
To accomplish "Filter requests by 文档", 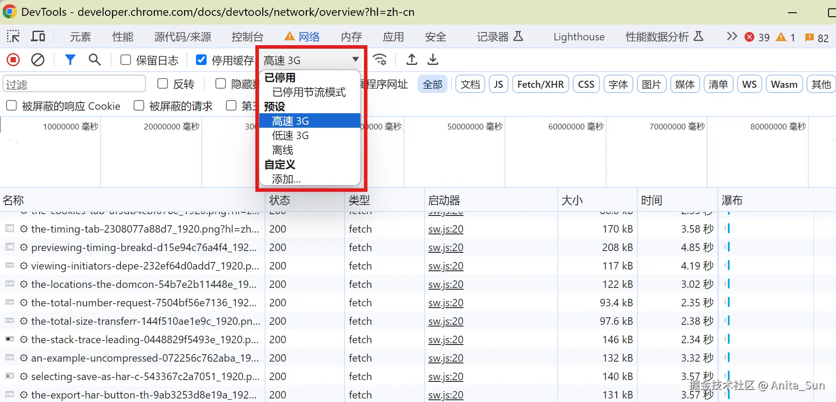I will [x=470, y=84].
